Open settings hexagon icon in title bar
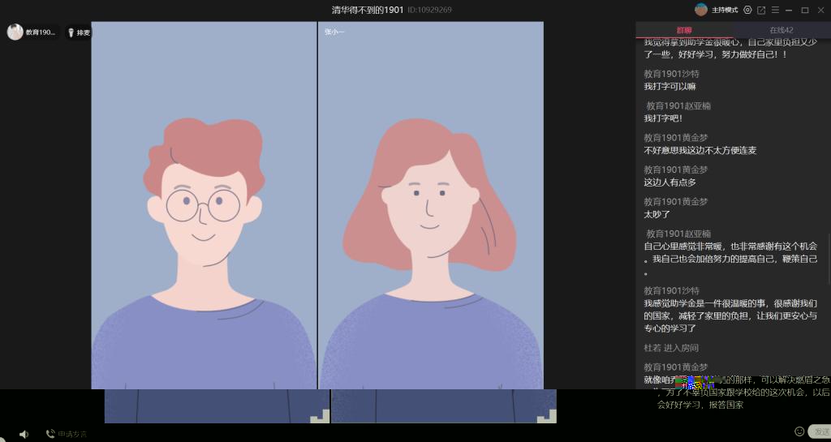Image resolution: width=831 pixels, height=442 pixels. (x=747, y=10)
